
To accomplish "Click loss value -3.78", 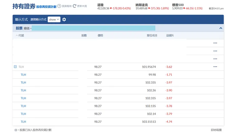I will (169, 106).
